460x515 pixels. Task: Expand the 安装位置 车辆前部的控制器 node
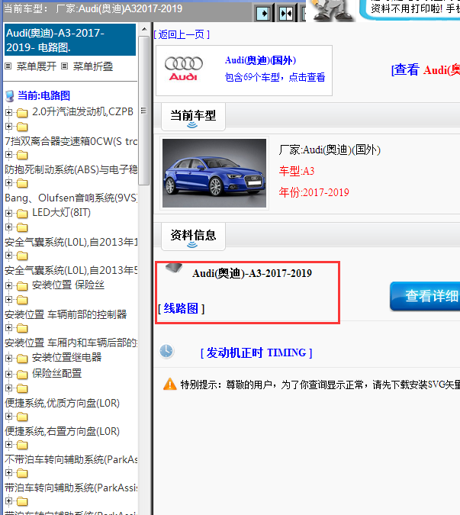[x=9, y=300]
